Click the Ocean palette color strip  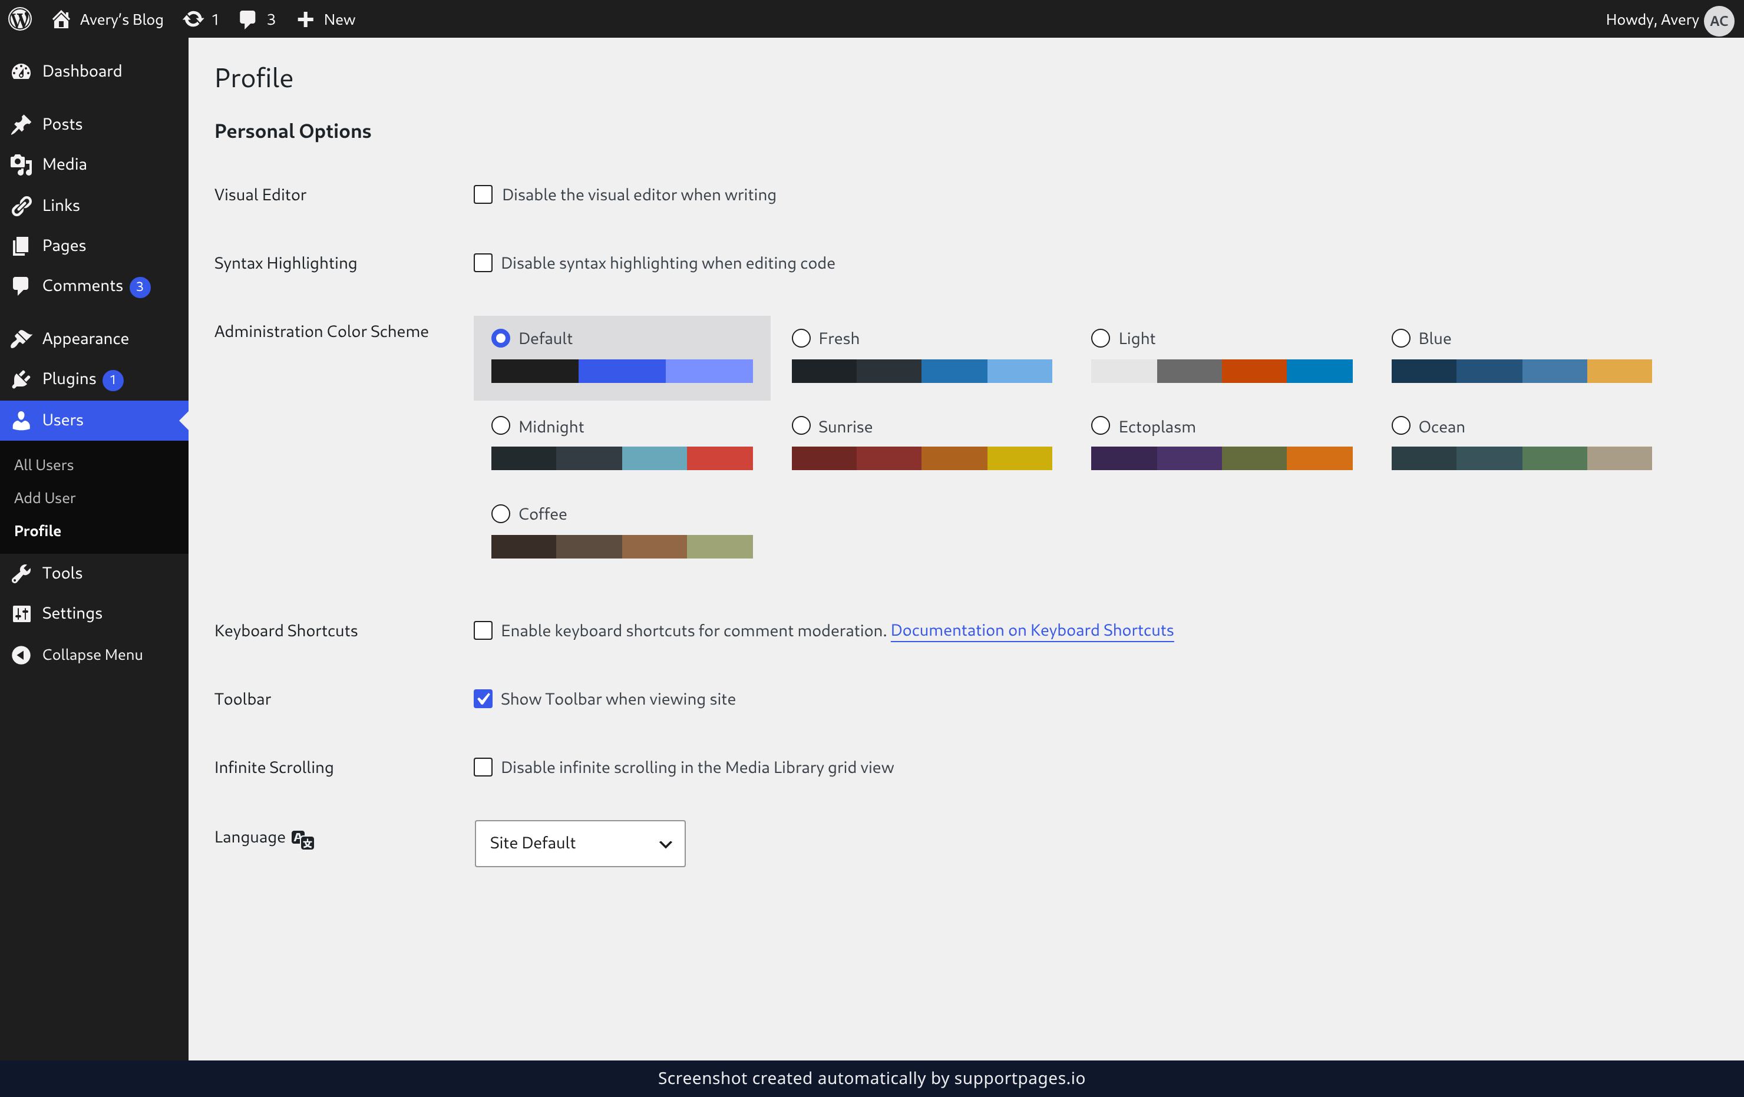coord(1522,458)
